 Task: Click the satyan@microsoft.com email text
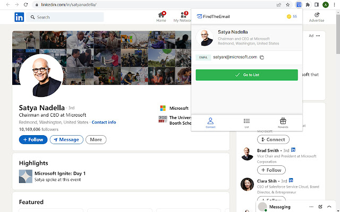click(x=235, y=57)
